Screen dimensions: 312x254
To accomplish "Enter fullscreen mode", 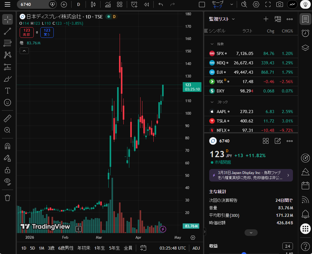I will click(268, 4).
